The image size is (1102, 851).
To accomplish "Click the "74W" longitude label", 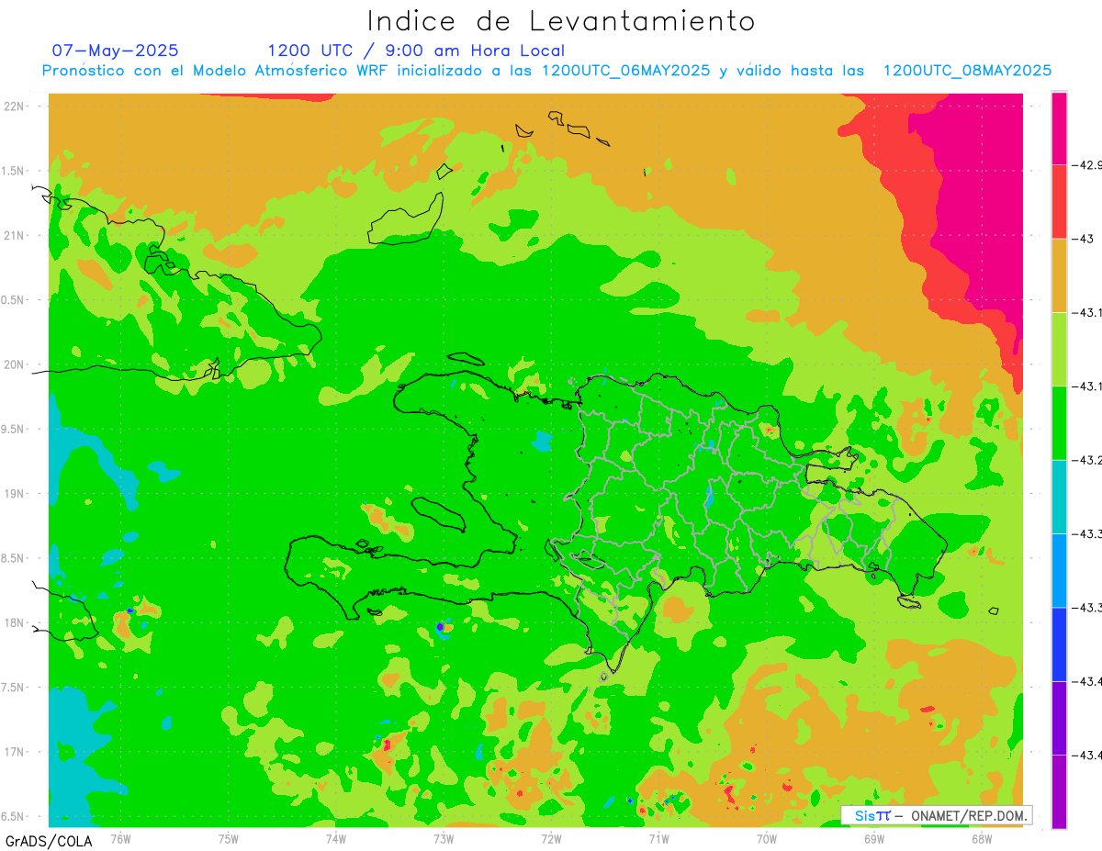I will coord(336,838).
